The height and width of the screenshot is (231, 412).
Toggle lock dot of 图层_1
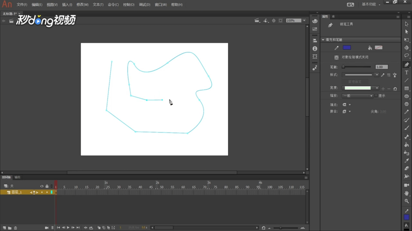pyautogui.click(x=47, y=192)
